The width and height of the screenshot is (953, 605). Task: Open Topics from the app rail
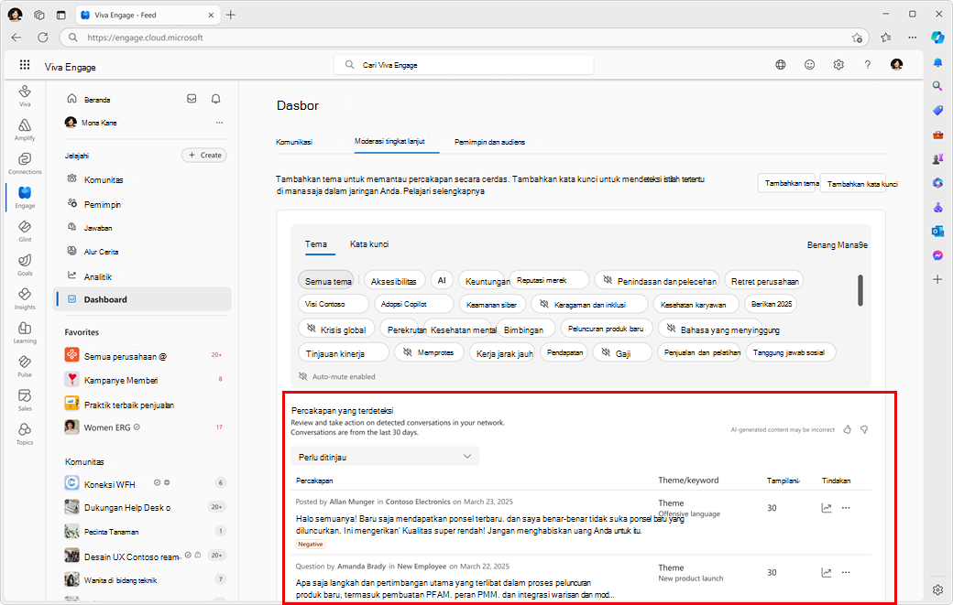click(25, 434)
